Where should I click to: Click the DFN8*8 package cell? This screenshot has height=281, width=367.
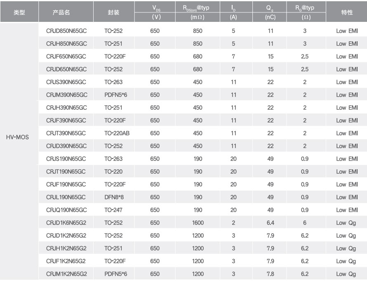(114, 197)
